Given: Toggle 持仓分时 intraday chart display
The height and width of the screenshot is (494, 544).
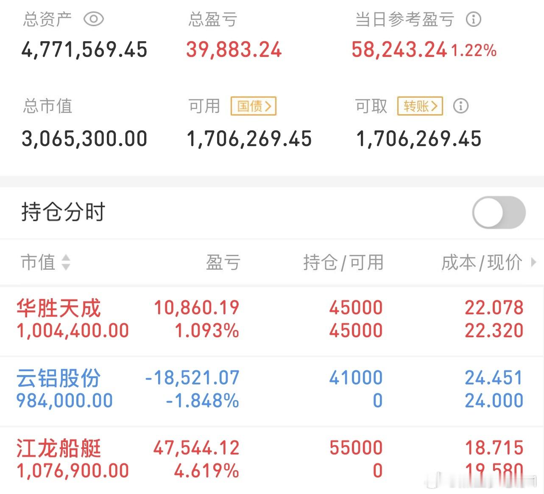Looking at the screenshot, I should click(x=499, y=212).
